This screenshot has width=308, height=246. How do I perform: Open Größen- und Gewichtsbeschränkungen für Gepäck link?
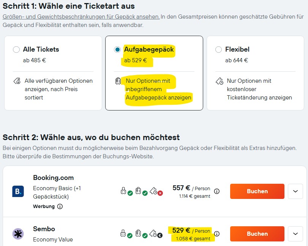tap(81, 17)
